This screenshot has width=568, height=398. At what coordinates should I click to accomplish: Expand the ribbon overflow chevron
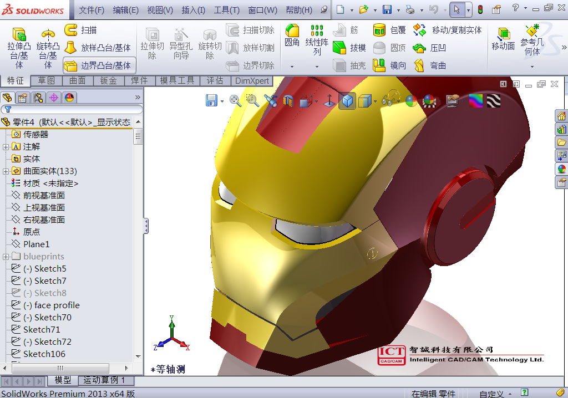564,47
